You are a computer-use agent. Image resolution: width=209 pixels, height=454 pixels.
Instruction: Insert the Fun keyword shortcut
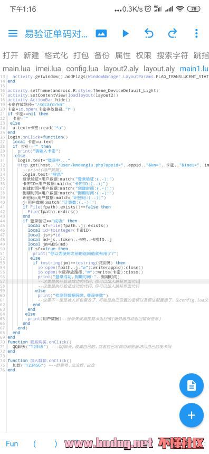click(x=12, y=443)
